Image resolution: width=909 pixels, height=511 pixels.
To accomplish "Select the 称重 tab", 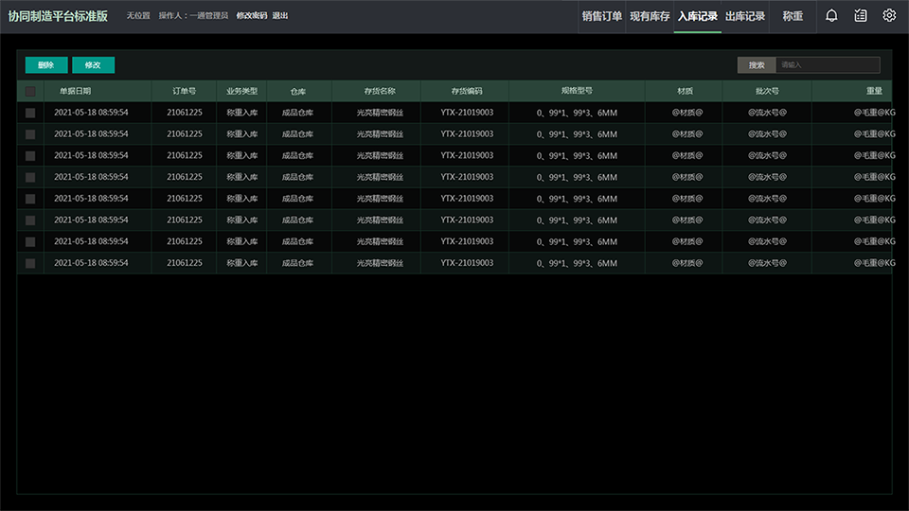I will (793, 16).
